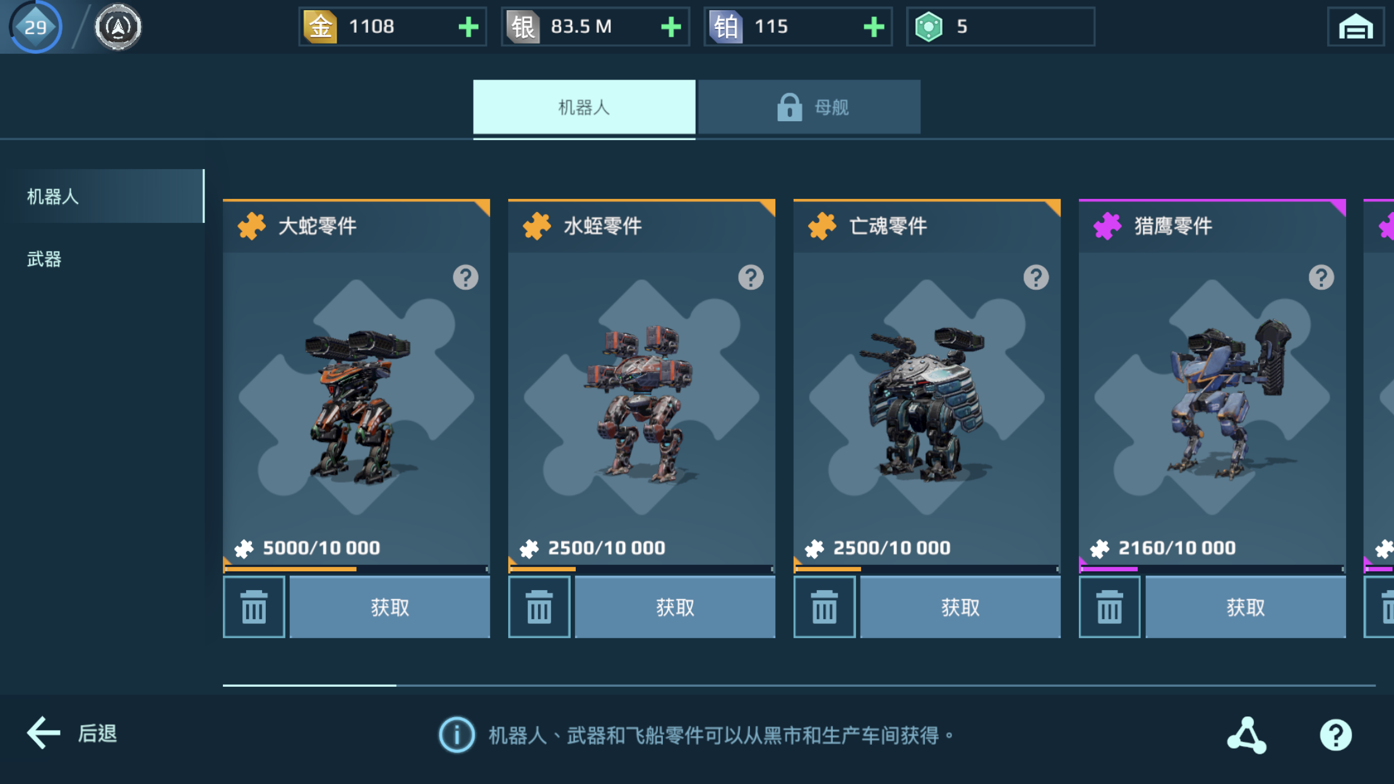
Task: Go back with the 后退 arrow button
Action: point(71,734)
